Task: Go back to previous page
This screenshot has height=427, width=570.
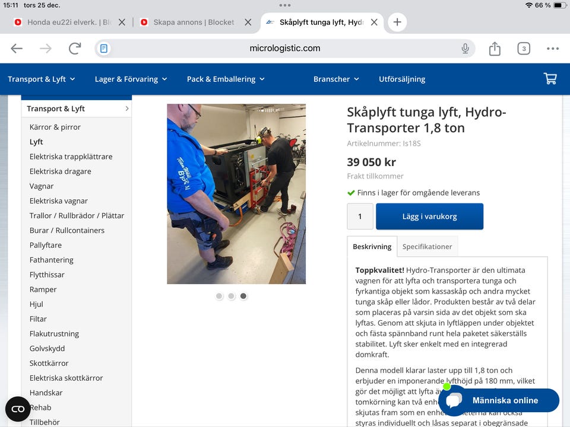Action: (17, 48)
